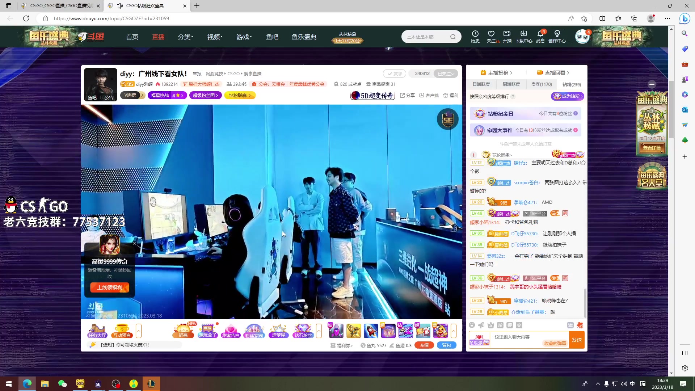Switch to the 贵宾(1170) tab
The image size is (695, 391).
pos(541,84)
